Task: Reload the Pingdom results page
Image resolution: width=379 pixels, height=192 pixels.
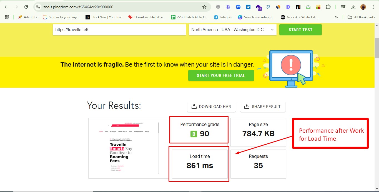Action: tap(26, 7)
